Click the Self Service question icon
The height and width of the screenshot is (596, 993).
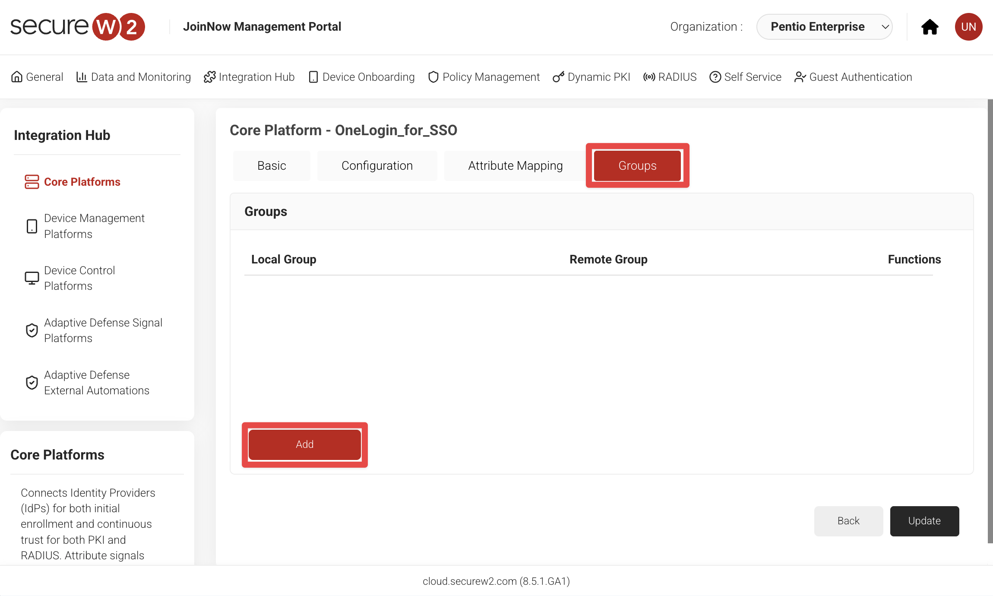(x=715, y=77)
